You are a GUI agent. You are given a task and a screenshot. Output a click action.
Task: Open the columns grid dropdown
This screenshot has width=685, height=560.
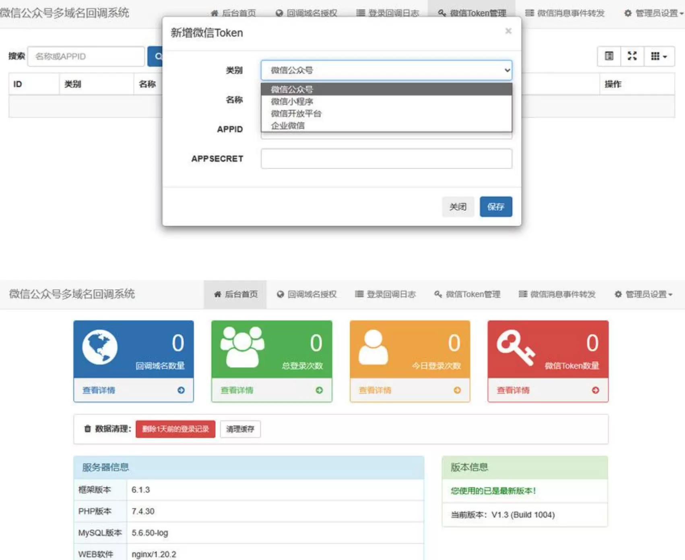coord(659,56)
